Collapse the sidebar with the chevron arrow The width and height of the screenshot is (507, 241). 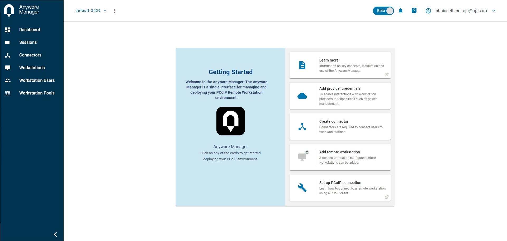[55, 234]
